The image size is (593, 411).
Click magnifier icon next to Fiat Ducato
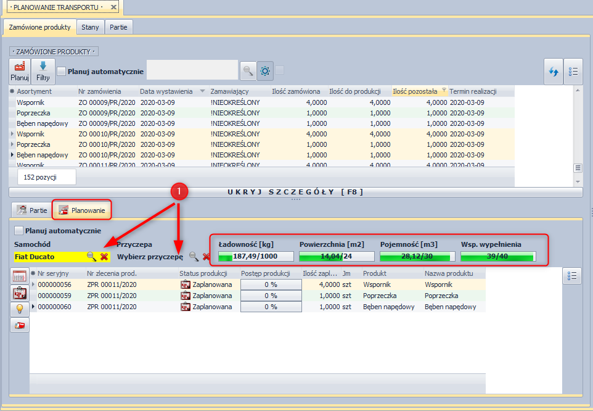coord(91,256)
